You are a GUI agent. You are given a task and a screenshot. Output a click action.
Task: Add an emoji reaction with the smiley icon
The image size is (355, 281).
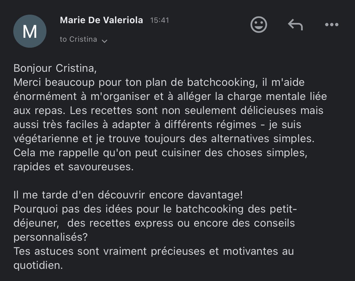pos(259,25)
